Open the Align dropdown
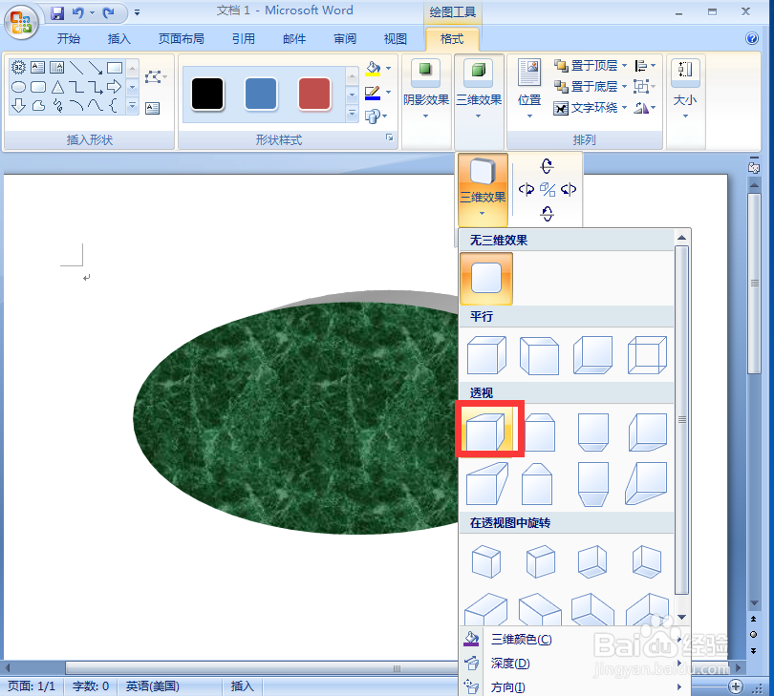Image resolution: width=774 pixels, height=696 pixels. 645,66
